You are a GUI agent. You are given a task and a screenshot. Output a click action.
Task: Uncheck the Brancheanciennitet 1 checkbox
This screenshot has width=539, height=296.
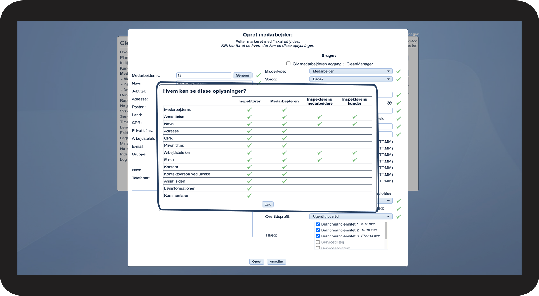click(x=318, y=224)
